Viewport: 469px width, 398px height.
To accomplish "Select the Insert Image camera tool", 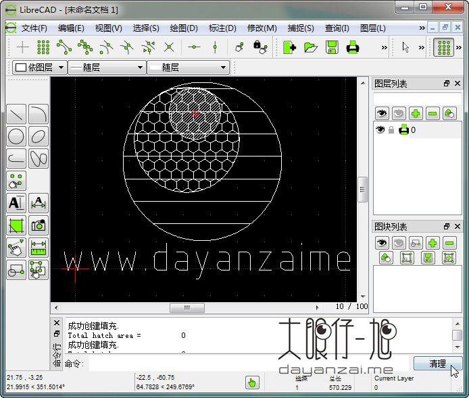I will tap(39, 225).
